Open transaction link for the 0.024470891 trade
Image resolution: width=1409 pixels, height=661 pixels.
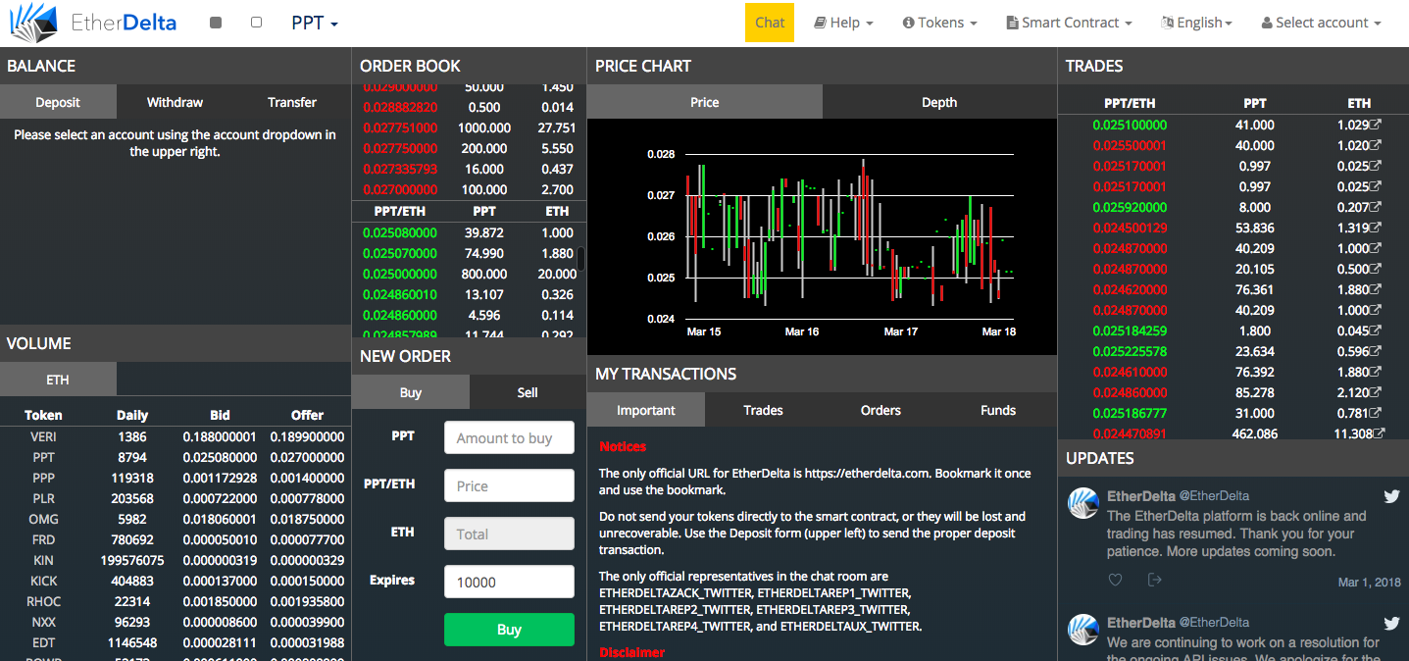click(1379, 432)
